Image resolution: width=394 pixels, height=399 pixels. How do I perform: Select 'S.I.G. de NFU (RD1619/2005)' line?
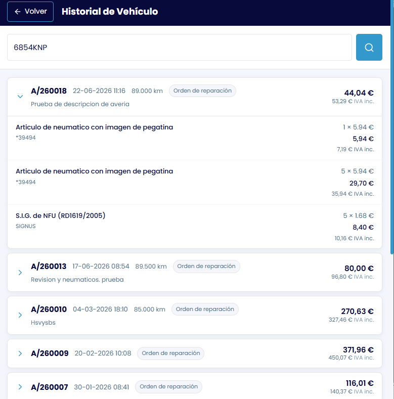(195, 227)
